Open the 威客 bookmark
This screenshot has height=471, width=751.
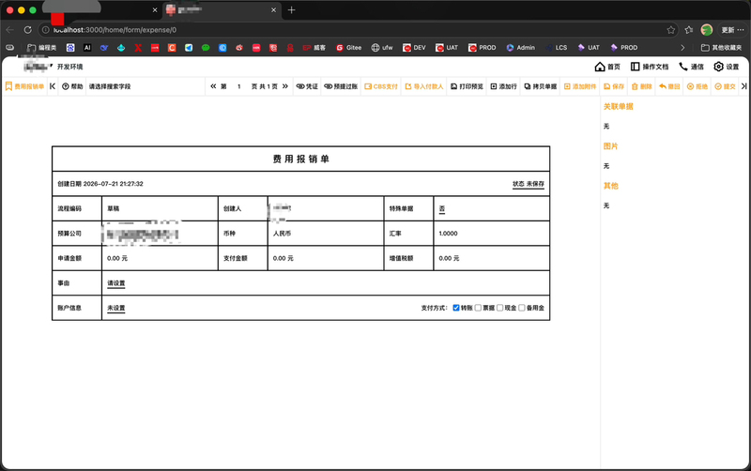[x=314, y=48]
